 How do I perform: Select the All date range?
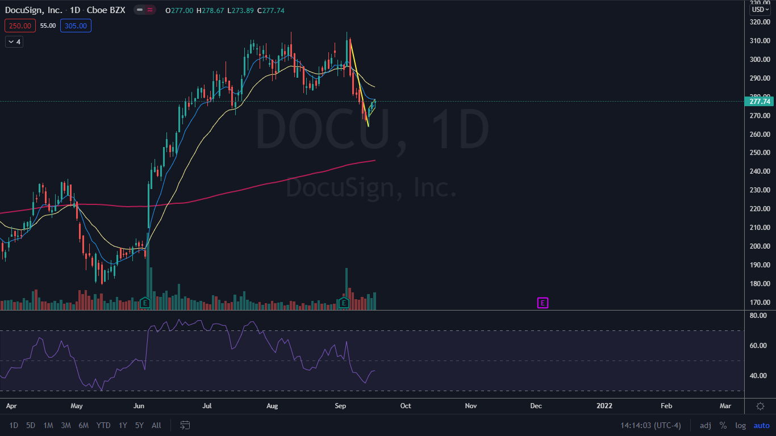[157, 425]
